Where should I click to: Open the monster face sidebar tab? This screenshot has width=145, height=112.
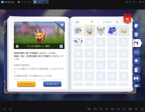[x=136, y=34]
